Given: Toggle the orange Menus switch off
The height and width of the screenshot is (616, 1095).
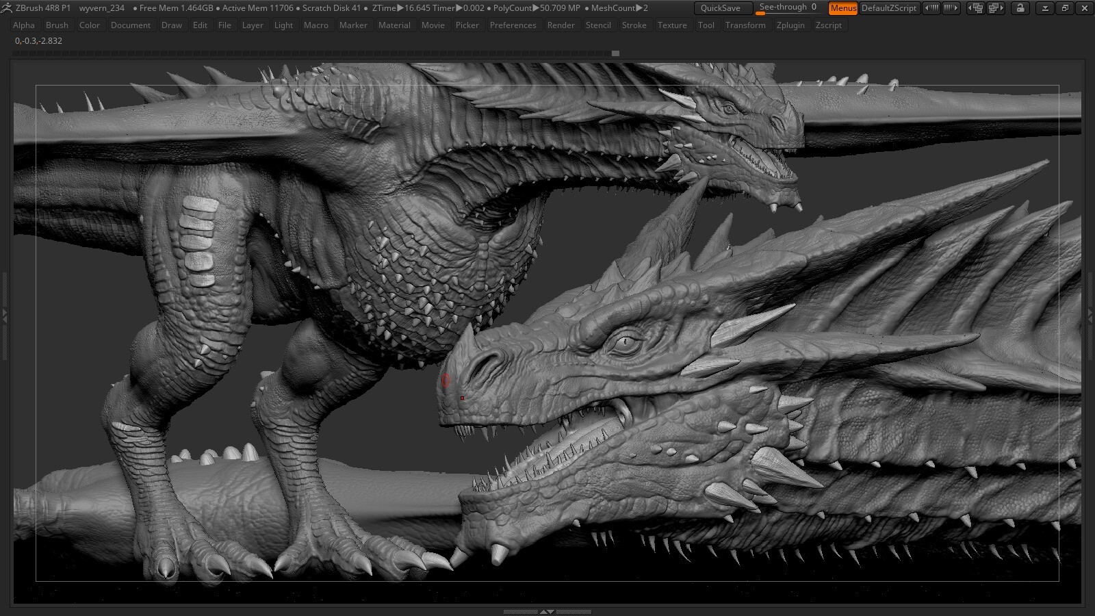Looking at the screenshot, I should coord(843,8).
